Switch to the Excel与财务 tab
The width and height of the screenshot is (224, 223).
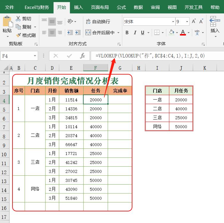pyautogui.click(x=37, y=7)
